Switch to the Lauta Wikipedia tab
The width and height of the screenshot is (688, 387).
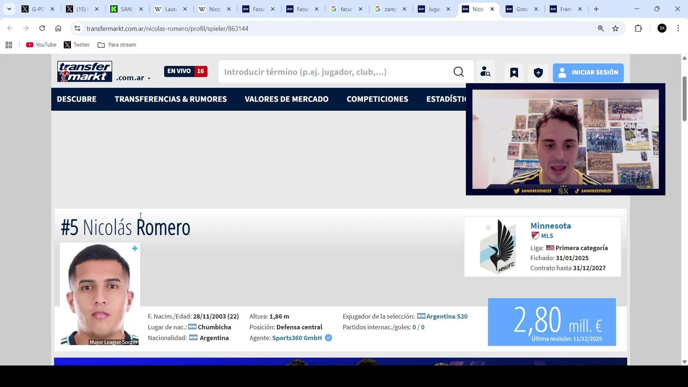170,9
